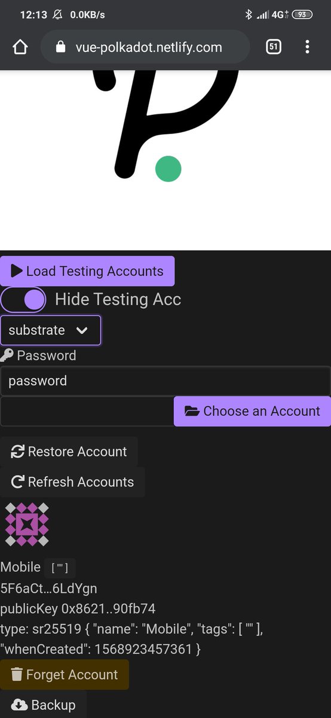Tap the lock icon in address bar
Viewport: 331px width, 718px height.
60,47
